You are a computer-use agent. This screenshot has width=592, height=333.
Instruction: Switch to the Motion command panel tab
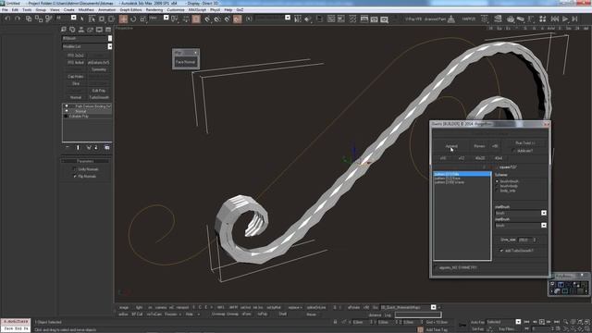coord(91,30)
